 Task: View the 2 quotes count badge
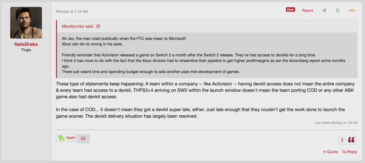coord(342,140)
